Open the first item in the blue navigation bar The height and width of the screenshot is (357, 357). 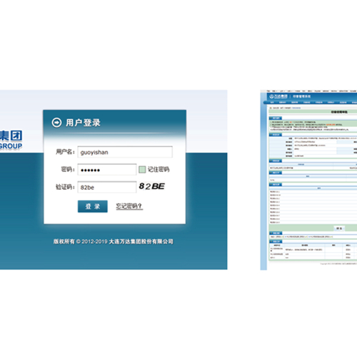tap(272, 102)
